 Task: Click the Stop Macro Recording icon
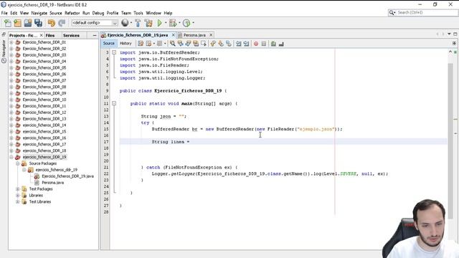264,44
